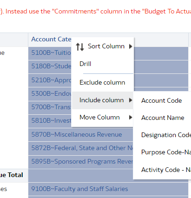Screen dimensions: 191x198
Task: Include the Account Name column
Action: click(x=163, y=118)
